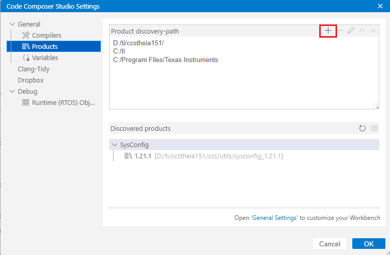Collapse the General tree section
The width and height of the screenshot is (390, 255).
click(12, 24)
